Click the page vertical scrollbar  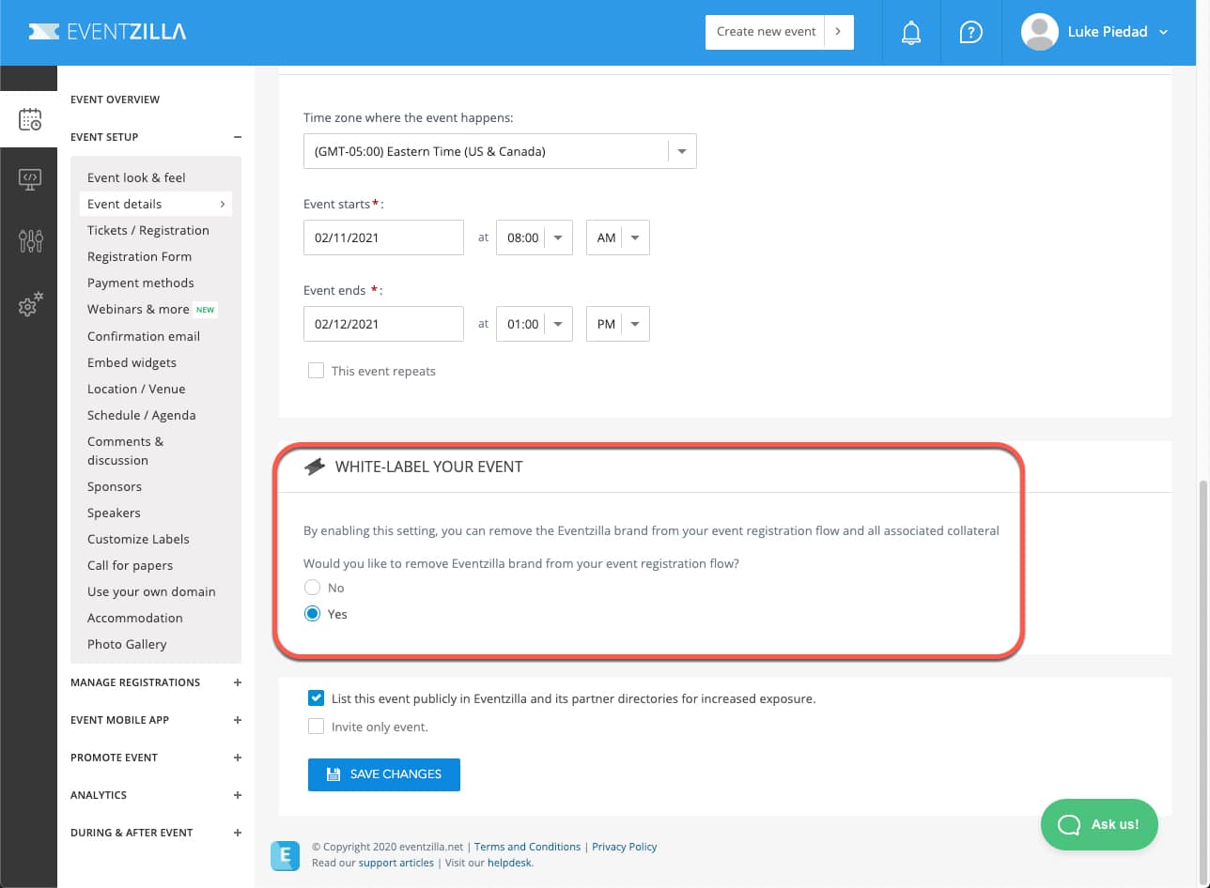1203,681
